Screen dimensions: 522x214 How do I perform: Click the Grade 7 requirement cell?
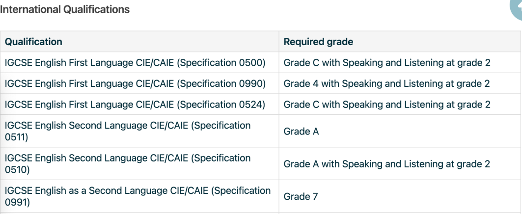[x=400, y=196]
